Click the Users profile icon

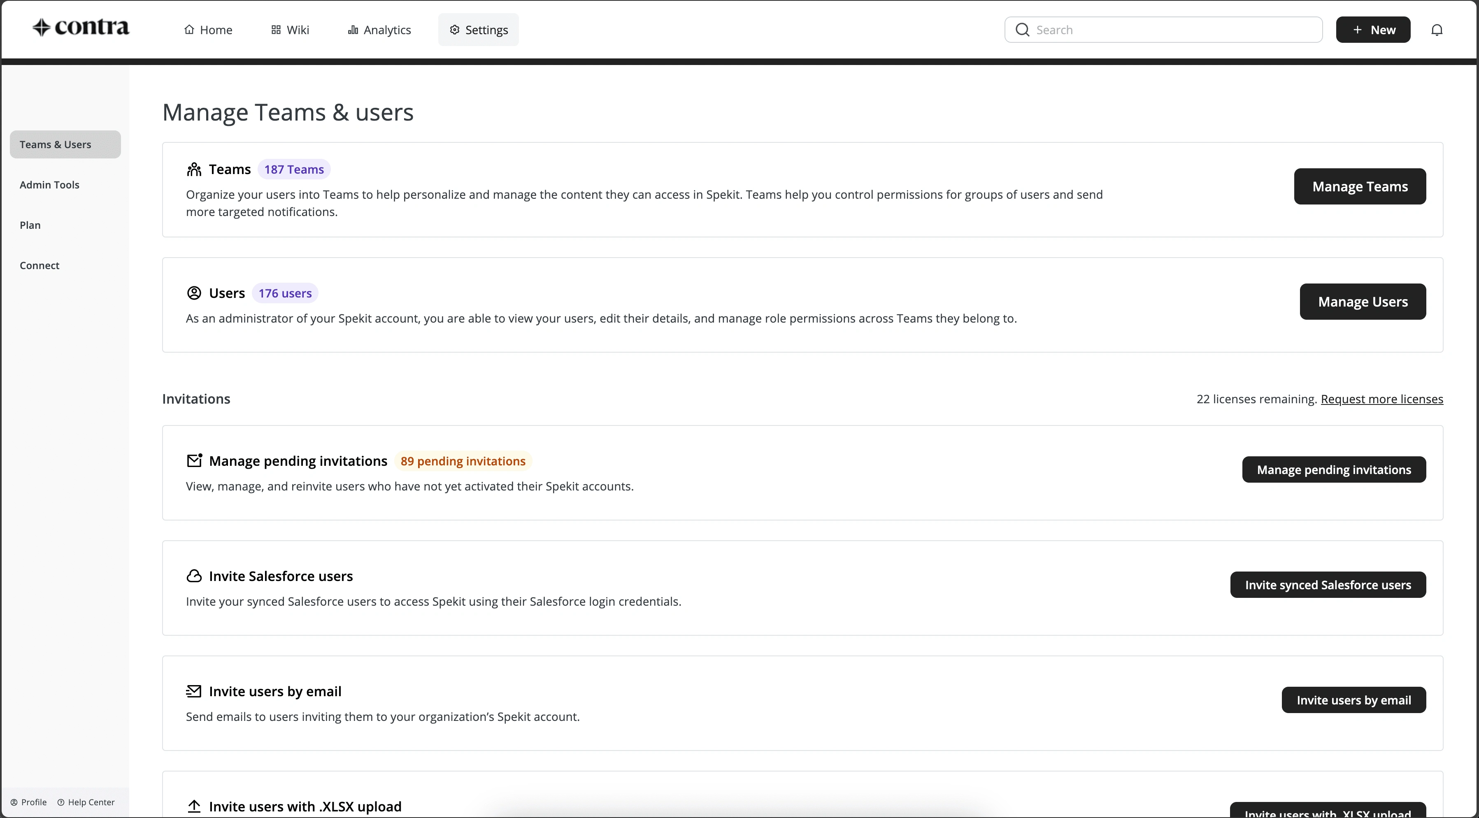[x=193, y=293]
